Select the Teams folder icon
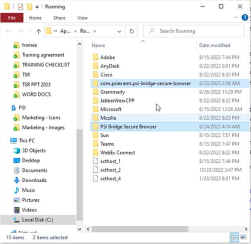 96,144
